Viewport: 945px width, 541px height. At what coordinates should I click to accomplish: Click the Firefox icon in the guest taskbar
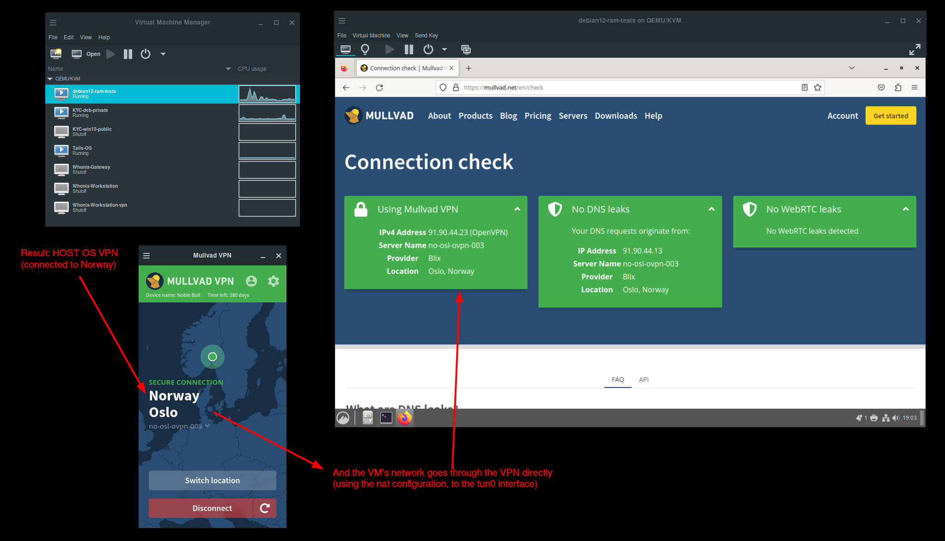405,418
